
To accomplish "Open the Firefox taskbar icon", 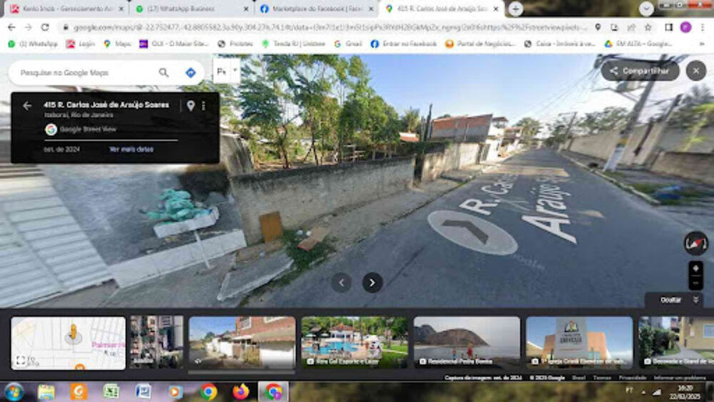I will 241,391.
